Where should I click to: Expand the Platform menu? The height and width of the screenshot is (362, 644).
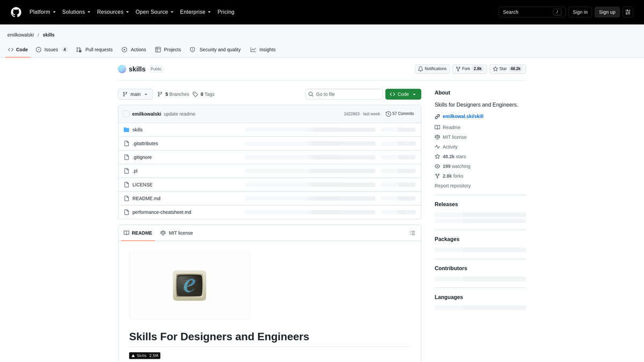point(42,12)
